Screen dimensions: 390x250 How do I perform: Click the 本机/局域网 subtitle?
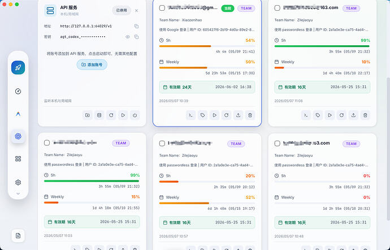point(70,14)
